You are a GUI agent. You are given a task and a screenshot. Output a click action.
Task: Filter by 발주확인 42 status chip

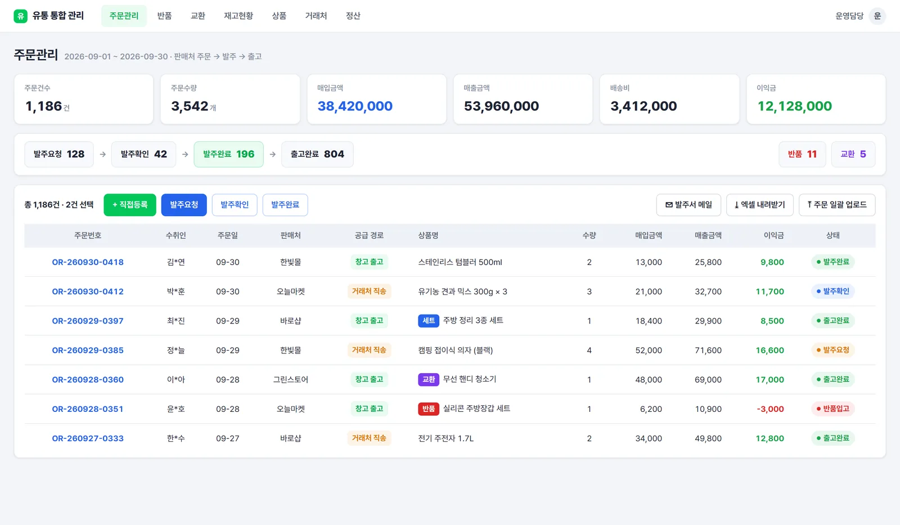pyautogui.click(x=144, y=154)
